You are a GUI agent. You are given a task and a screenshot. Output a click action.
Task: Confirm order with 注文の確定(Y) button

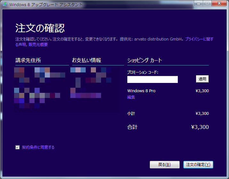198,165
